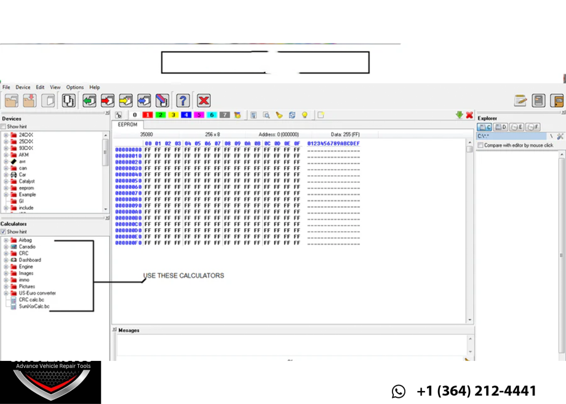Tick Compare with editor by mouse click
The width and height of the screenshot is (566, 404).
point(480,145)
